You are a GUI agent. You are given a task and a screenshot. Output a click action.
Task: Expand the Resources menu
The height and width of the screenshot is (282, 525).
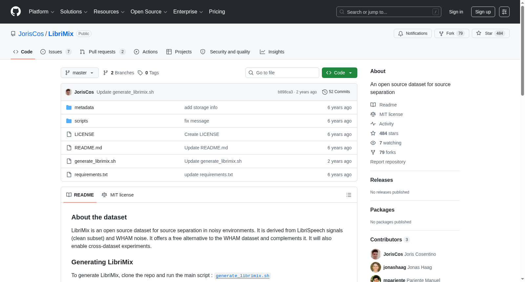coord(109,12)
